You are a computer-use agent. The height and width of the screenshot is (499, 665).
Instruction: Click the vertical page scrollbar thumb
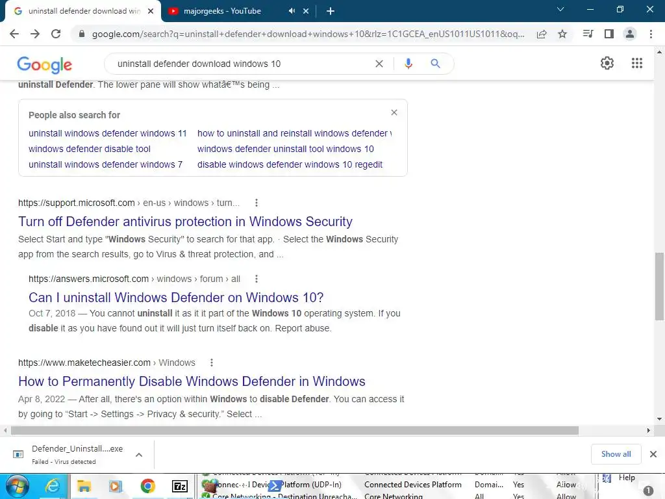coord(659,287)
